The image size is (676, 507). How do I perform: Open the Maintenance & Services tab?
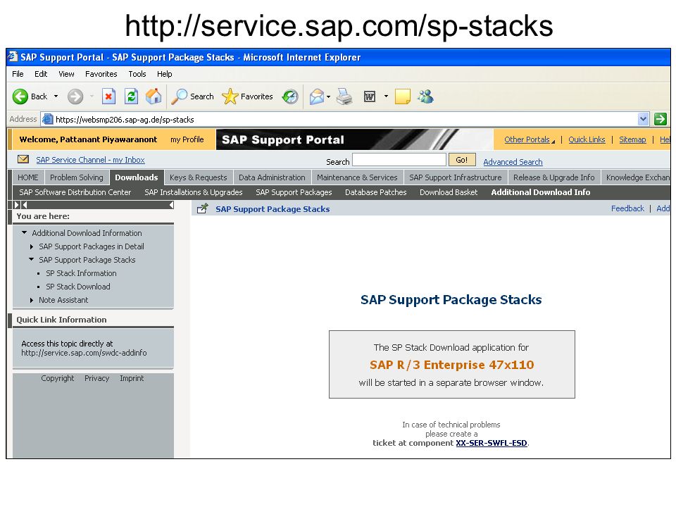point(357,177)
